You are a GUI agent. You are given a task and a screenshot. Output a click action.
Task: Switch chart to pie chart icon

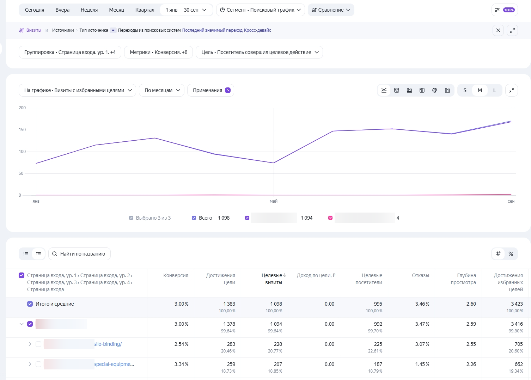pos(435,90)
